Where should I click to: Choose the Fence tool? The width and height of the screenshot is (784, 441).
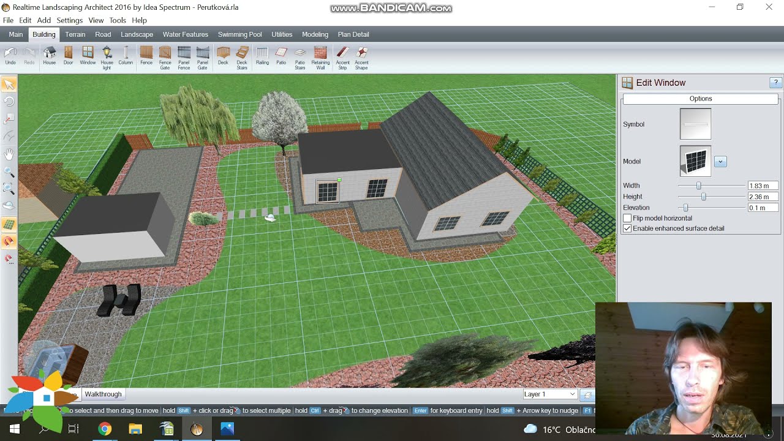146,56
